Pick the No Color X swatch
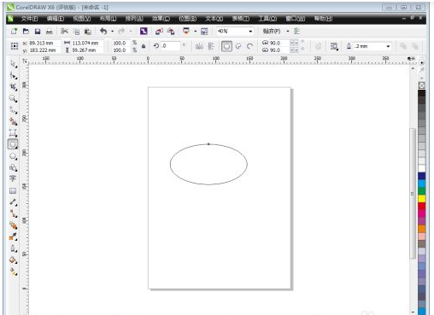 (x=422, y=85)
